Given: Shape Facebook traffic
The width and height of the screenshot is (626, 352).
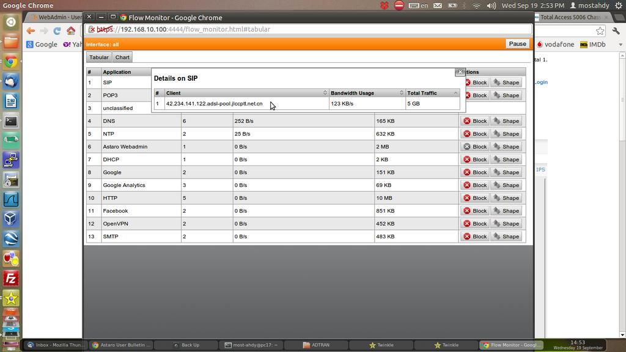Looking at the screenshot, I should pos(506,211).
